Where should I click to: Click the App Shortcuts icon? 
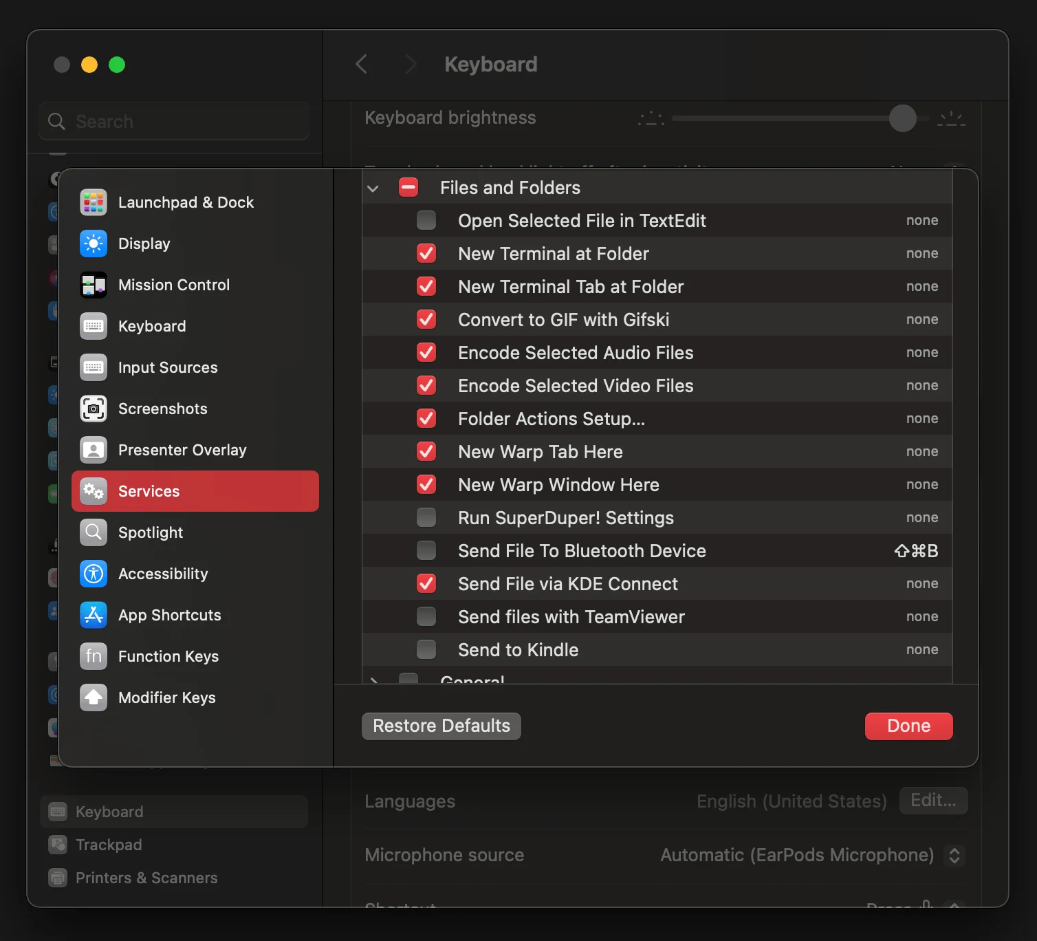(94, 615)
